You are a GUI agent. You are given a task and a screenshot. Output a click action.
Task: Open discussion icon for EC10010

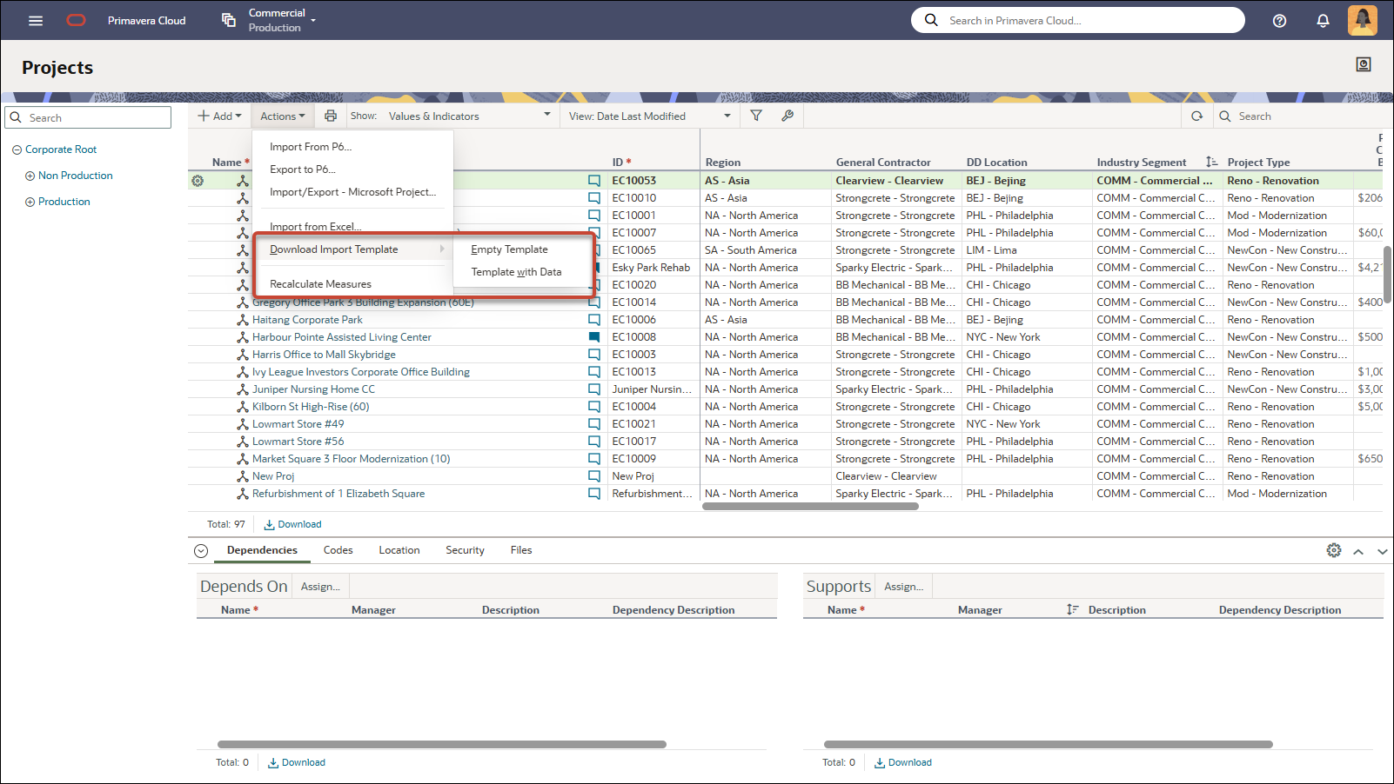(594, 198)
